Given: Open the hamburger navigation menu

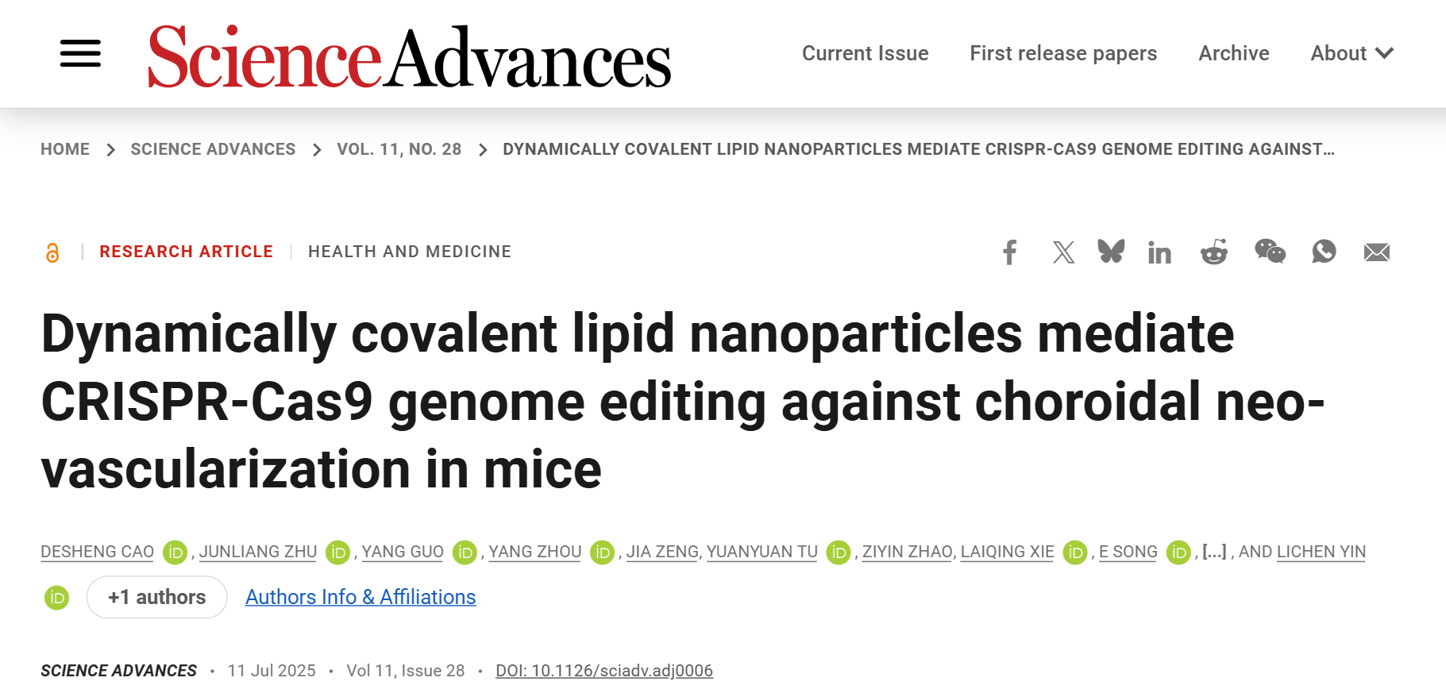Looking at the screenshot, I should pos(80,53).
